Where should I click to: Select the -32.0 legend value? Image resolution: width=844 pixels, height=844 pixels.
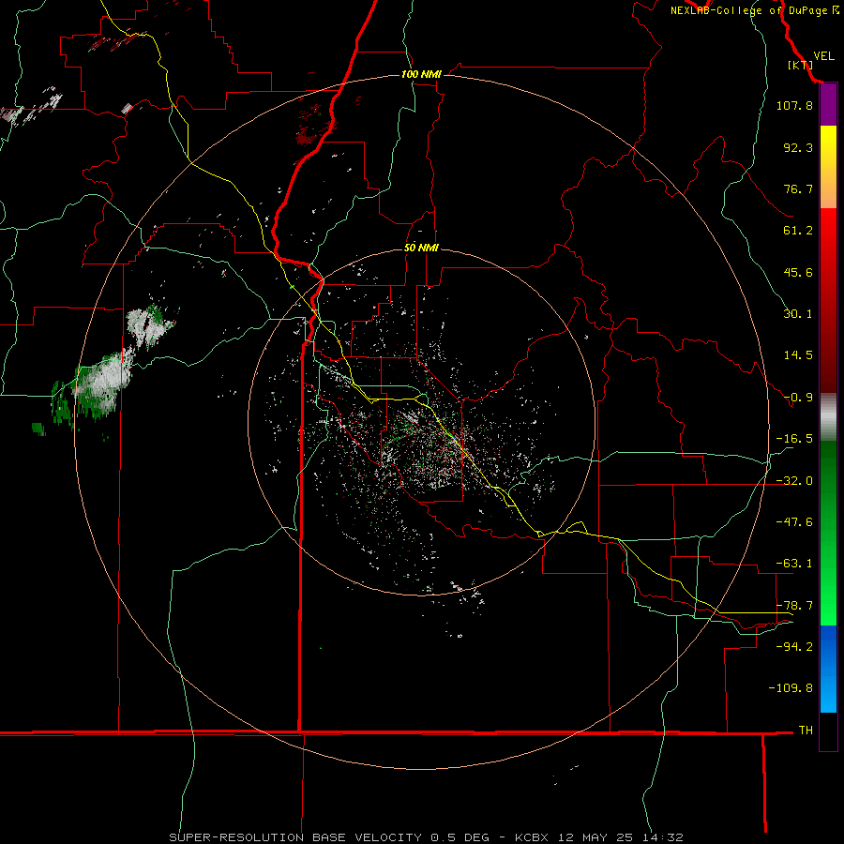[794, 481]
